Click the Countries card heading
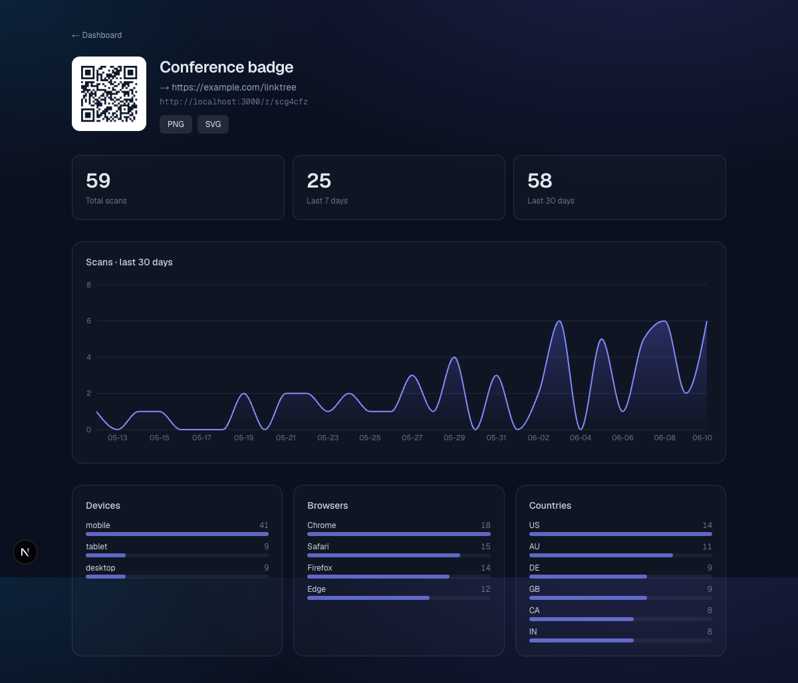Image resolution: width=798 pixels, height=683 pixels. click(x=550, y=505)
